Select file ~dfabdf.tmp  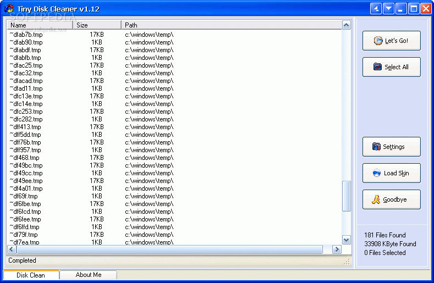(x=25, y=50)
